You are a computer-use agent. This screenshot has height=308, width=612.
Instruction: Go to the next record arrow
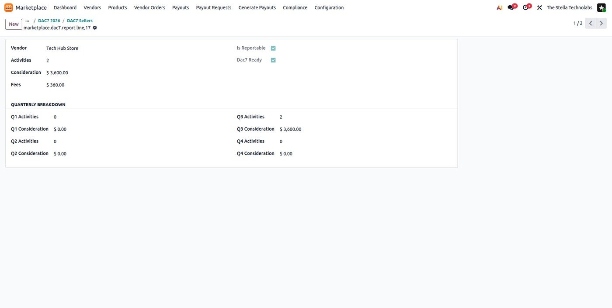pos(602,23)
